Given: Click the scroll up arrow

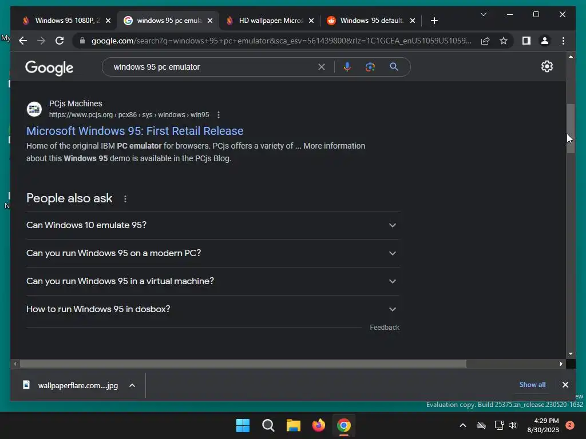Looking at the screenshot, I should tap(571, 57).
